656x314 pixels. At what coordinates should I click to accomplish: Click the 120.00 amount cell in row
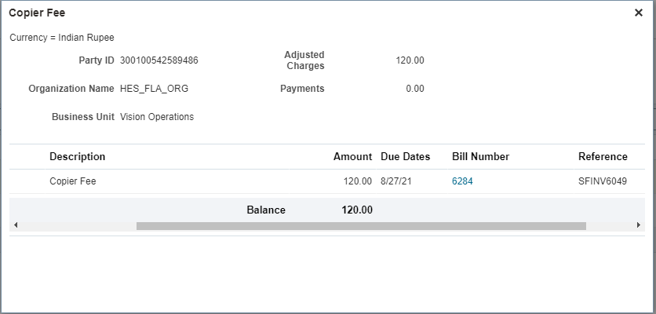click(358, 181)
